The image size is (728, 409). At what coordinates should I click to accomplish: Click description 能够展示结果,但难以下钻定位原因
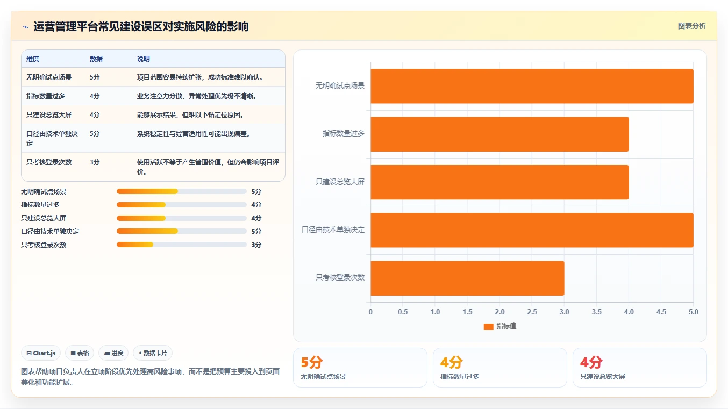tap(190, 115)
